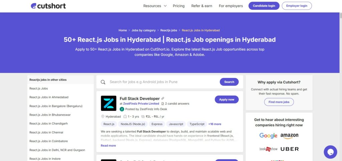Screen dimensions: 342x161
Task: Click the ZestFindz Info Desk avatar
Action: coord(122,109)
